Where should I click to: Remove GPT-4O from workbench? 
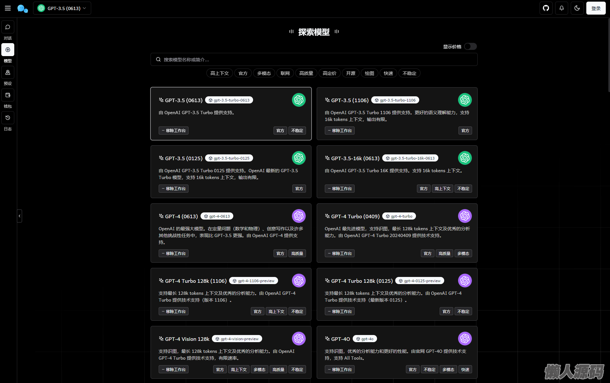tap(340, 369)
